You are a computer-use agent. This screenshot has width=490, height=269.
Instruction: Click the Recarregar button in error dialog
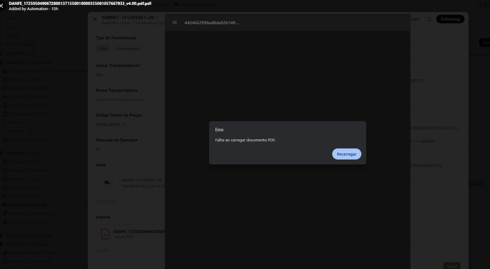coord(347,154)
